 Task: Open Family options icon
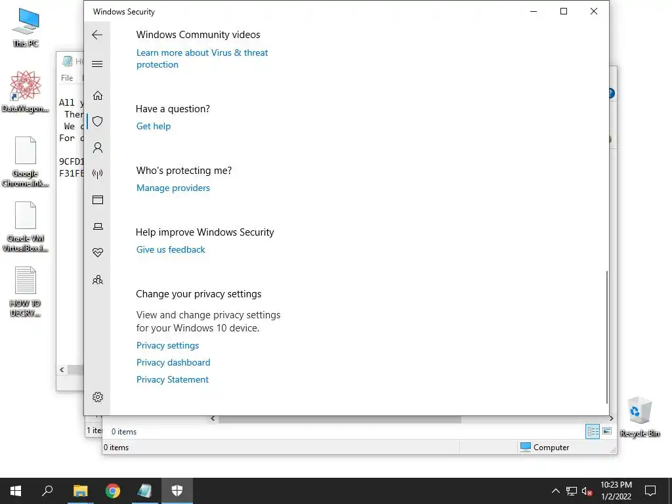[98, 280]
